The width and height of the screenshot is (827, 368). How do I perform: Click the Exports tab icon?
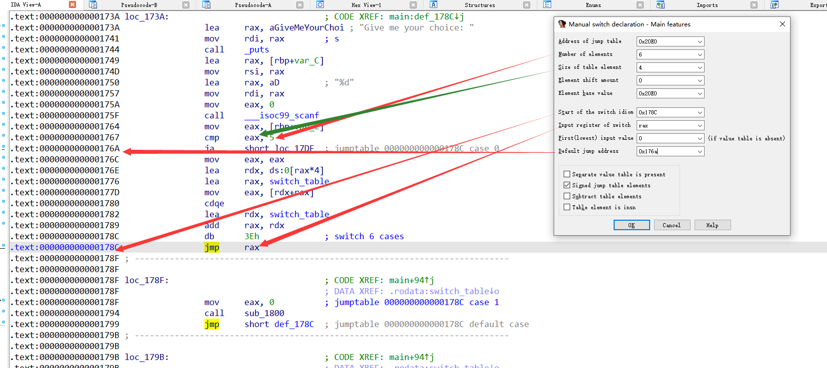(x=775, y=4)
